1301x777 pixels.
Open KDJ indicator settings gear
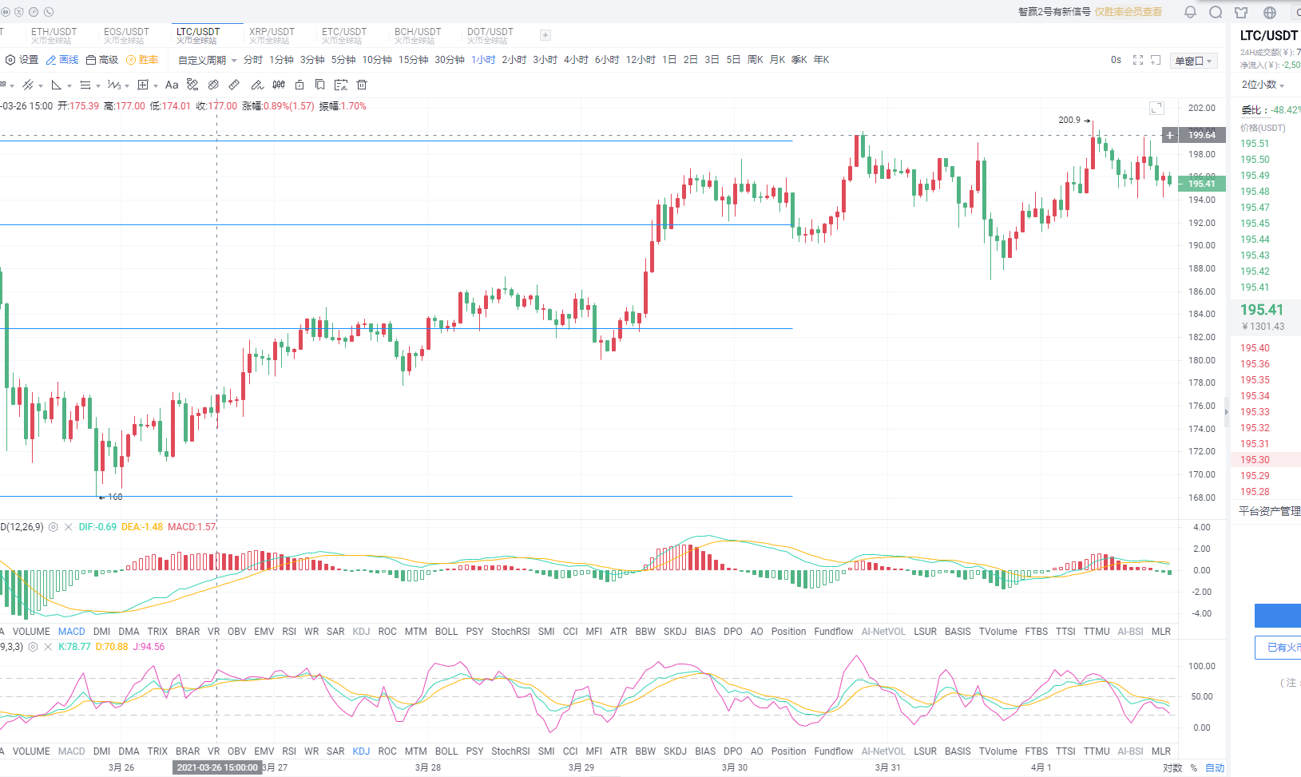click(33, 647)
